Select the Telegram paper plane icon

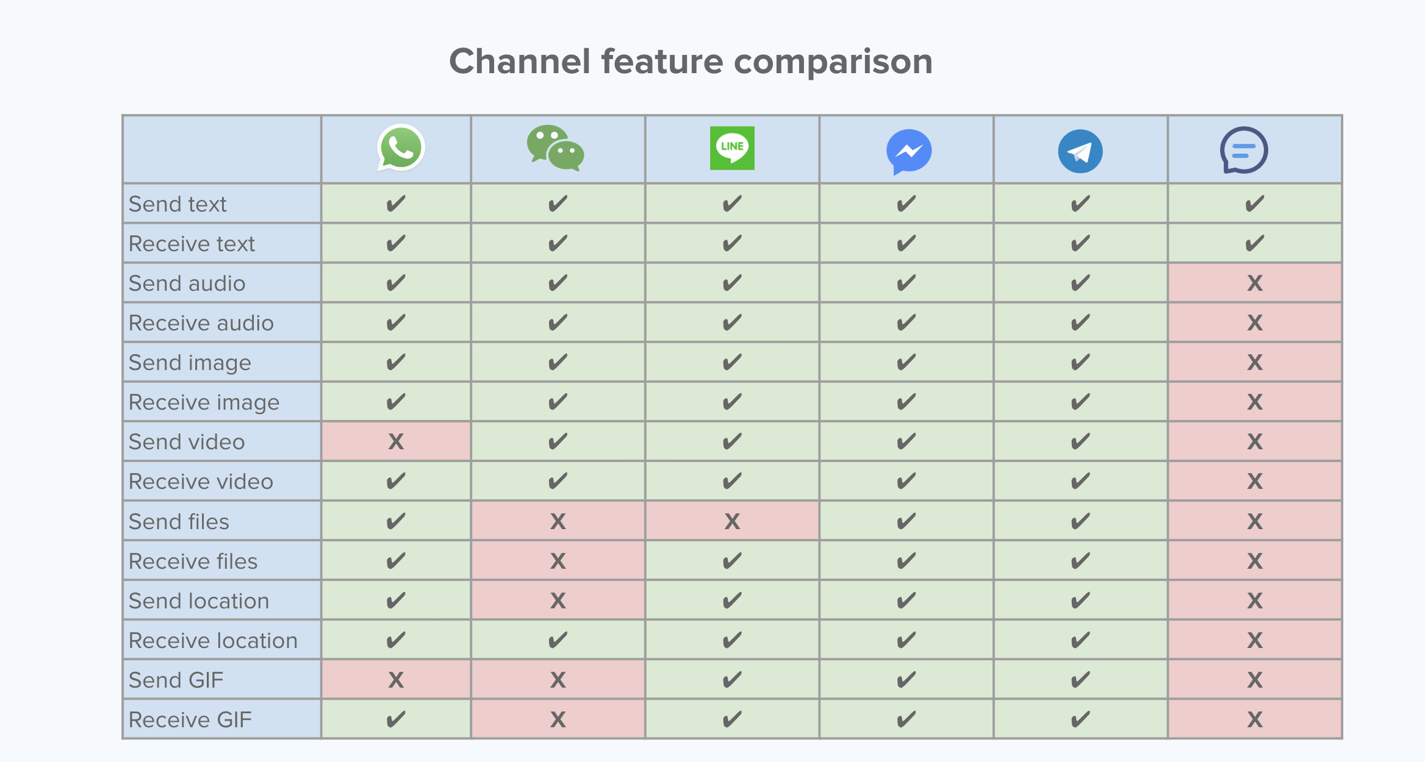(1080, 151)
